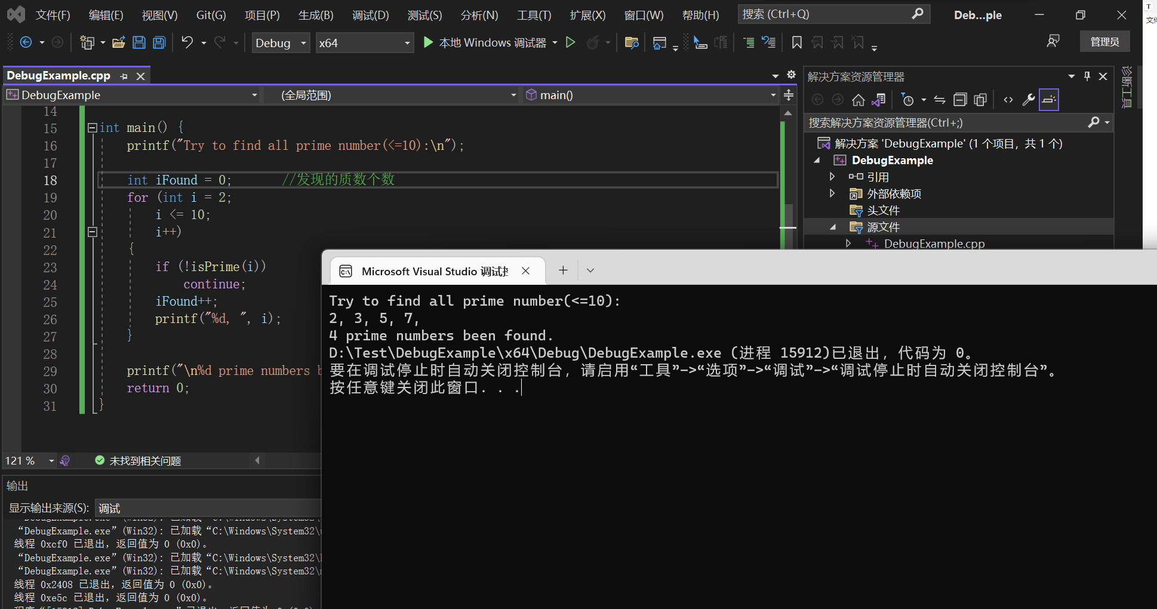Click the Visual Studio logo icon

point(16,14)
